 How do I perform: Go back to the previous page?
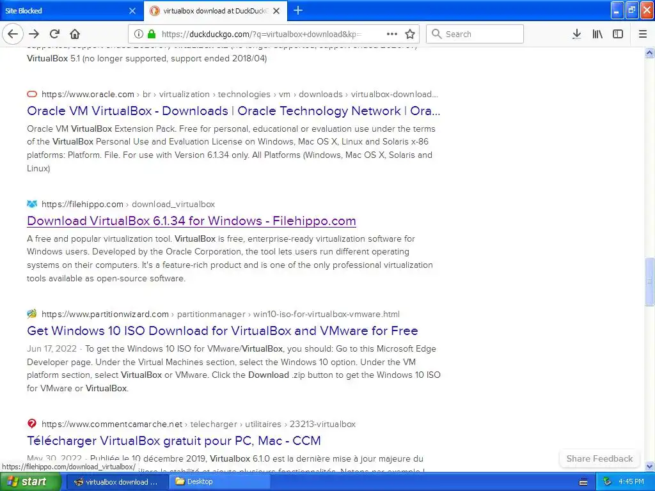(x=13, y=34)
